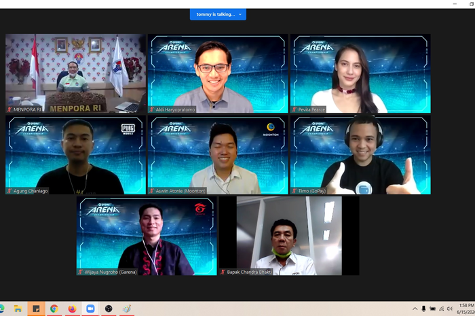Click the muted mic icon beside Timo (GoPay)
475x316 pixels.
tap(294, 191)
